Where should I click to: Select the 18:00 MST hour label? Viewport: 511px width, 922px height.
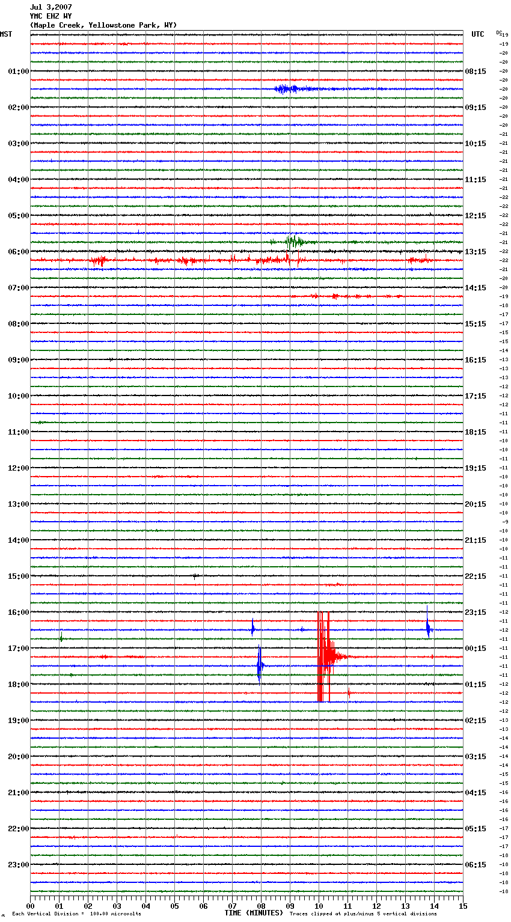pyautogui.click(x=19, y=685)
